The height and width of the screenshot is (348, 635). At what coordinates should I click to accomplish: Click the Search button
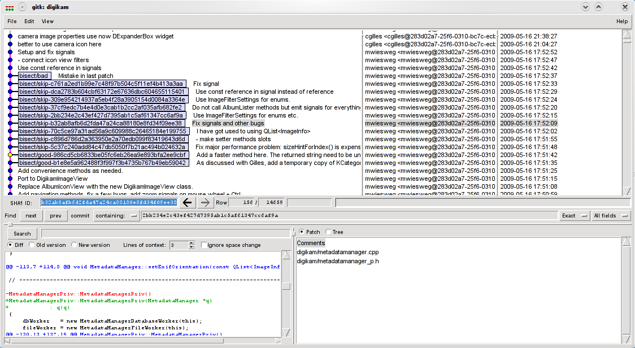pyautogui.click(x=22, y=233)
